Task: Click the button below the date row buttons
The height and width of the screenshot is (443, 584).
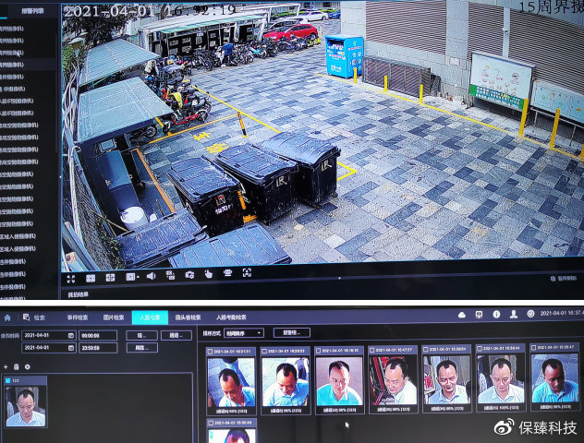Action: pyautogui.click(x=141, y=348)
